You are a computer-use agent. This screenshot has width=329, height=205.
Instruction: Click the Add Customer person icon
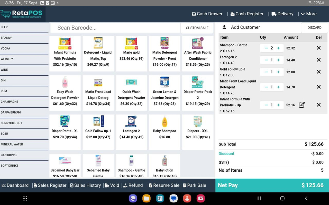click(x=224, y=27)
